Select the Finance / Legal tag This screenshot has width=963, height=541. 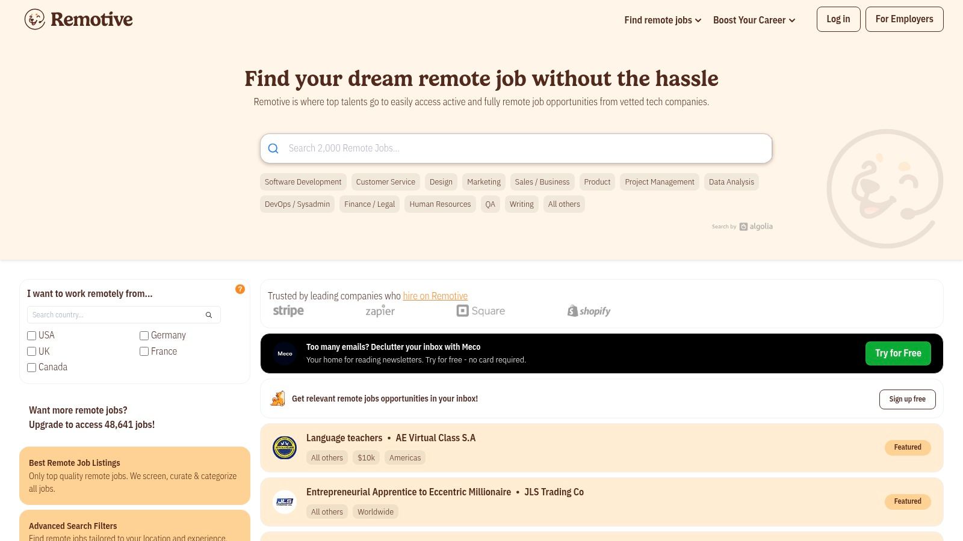pos(370,204)
